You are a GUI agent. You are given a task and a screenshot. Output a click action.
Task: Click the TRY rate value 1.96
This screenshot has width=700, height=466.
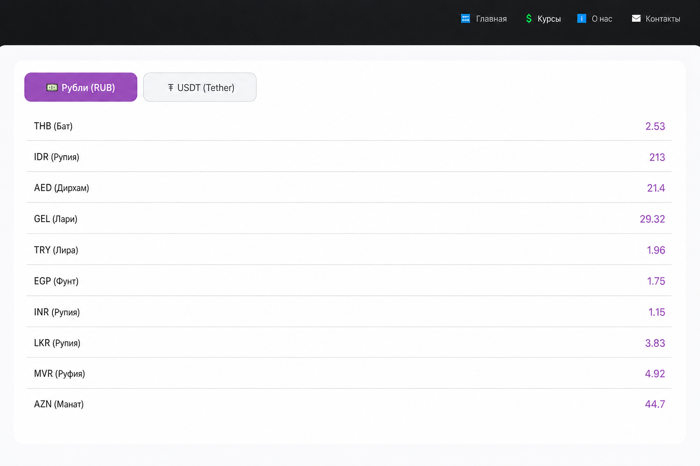click(x=656, y=250)
